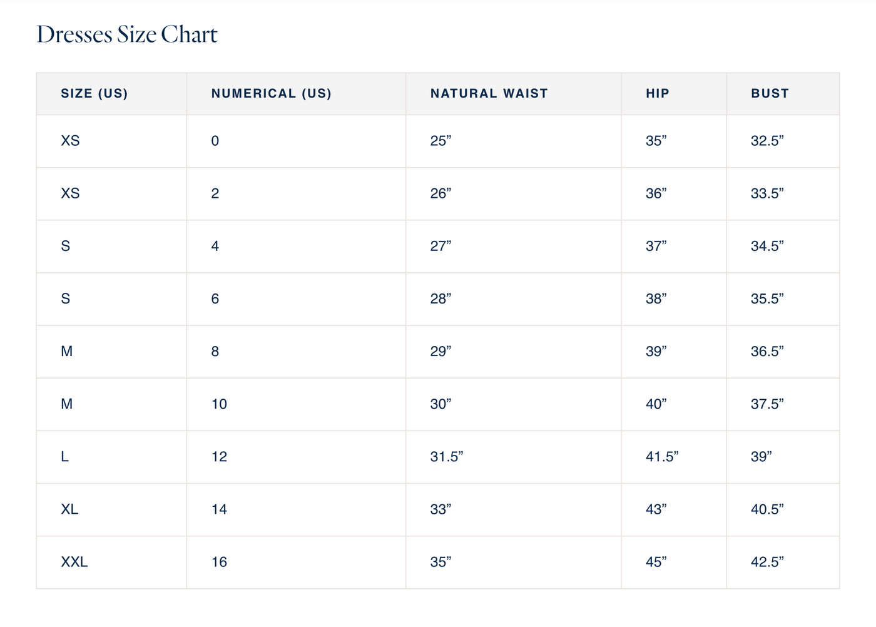
Task: Click the 32.5" bust value
Action: (x=767, y=141)
